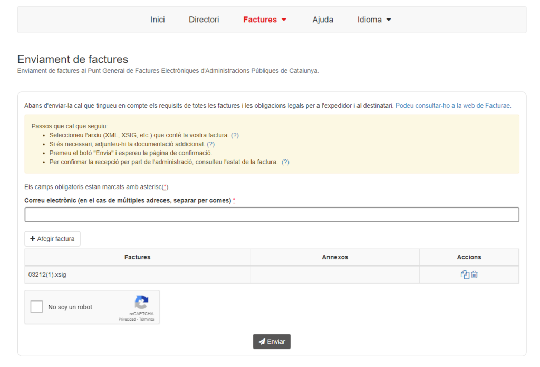Image resolution: width=540 pixels, height=367 pixels.
Task: Click the Annexos column header
Action: point(335,257)
